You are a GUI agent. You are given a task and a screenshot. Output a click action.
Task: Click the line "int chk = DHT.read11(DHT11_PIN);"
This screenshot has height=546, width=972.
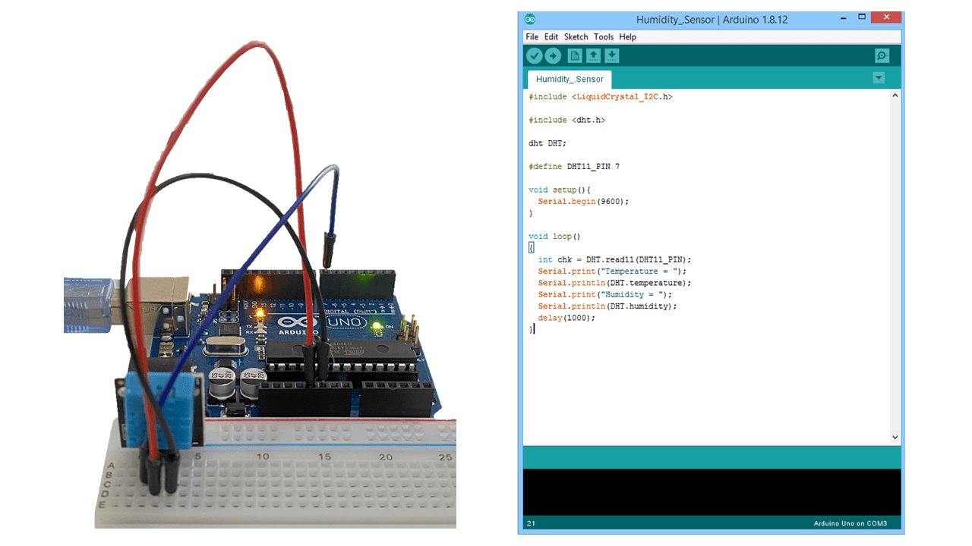click(x=615, y=259)
